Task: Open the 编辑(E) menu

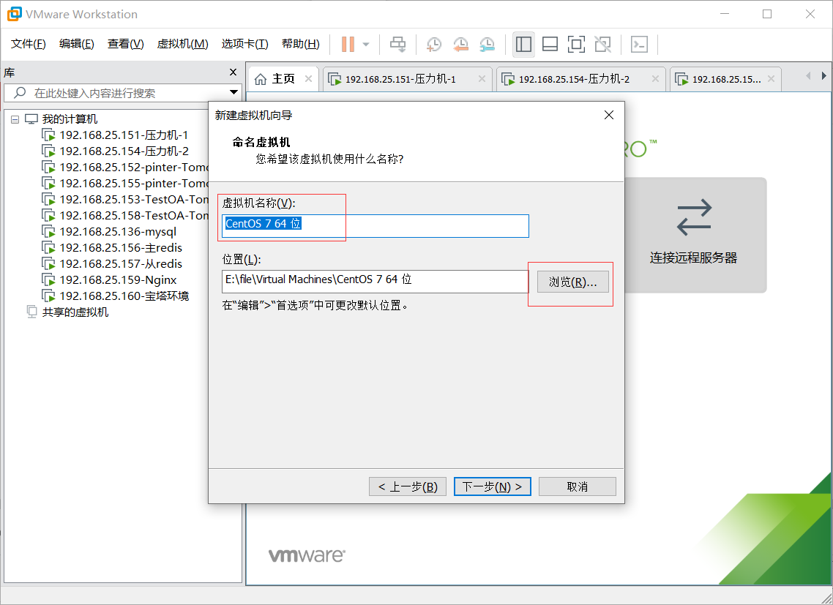Action: (x=77, y=44)
